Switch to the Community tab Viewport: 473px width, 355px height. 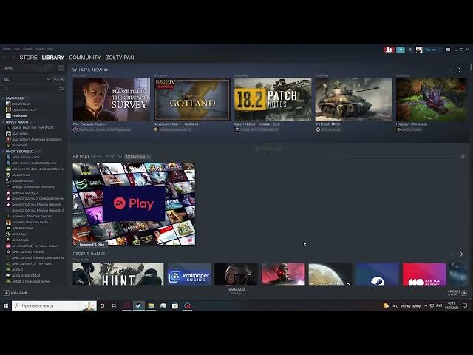pos(85,58)
